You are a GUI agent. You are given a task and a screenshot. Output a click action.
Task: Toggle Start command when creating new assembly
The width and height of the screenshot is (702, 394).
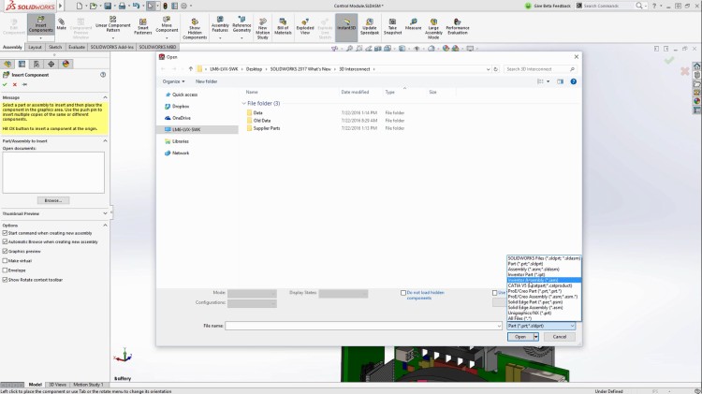click(5, 233)
